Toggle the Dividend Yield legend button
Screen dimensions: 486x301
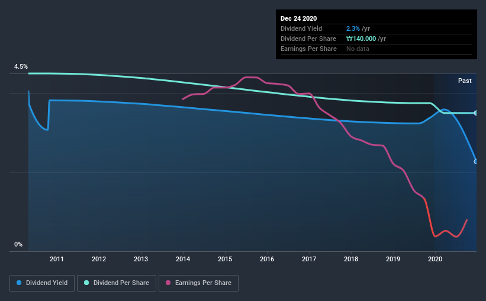tap(42, 283)
